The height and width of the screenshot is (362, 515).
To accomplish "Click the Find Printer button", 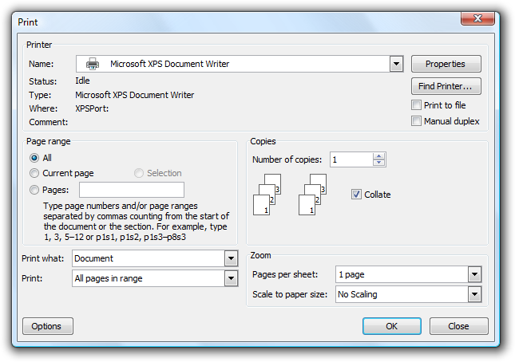I will click(x=446, y=86).
